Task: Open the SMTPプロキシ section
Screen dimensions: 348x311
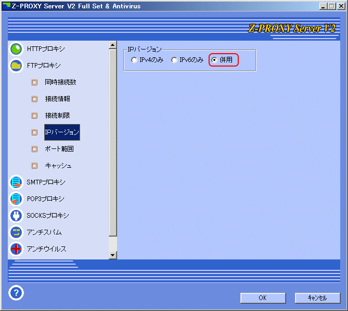Action: [x=46, y=182]
